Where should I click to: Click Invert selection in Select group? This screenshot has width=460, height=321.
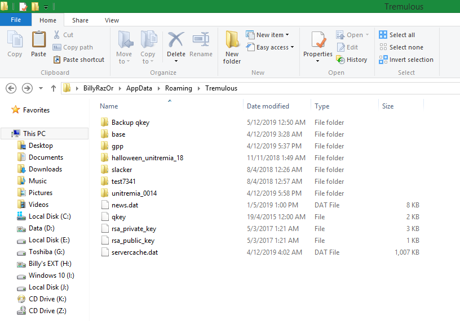pos(383,60)
